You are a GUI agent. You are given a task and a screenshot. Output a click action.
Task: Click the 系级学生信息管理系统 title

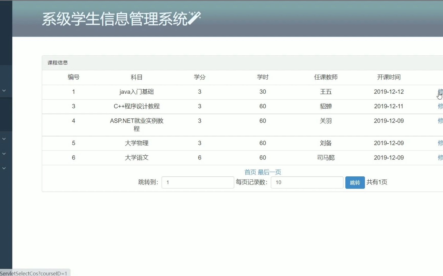click(115, 19)
